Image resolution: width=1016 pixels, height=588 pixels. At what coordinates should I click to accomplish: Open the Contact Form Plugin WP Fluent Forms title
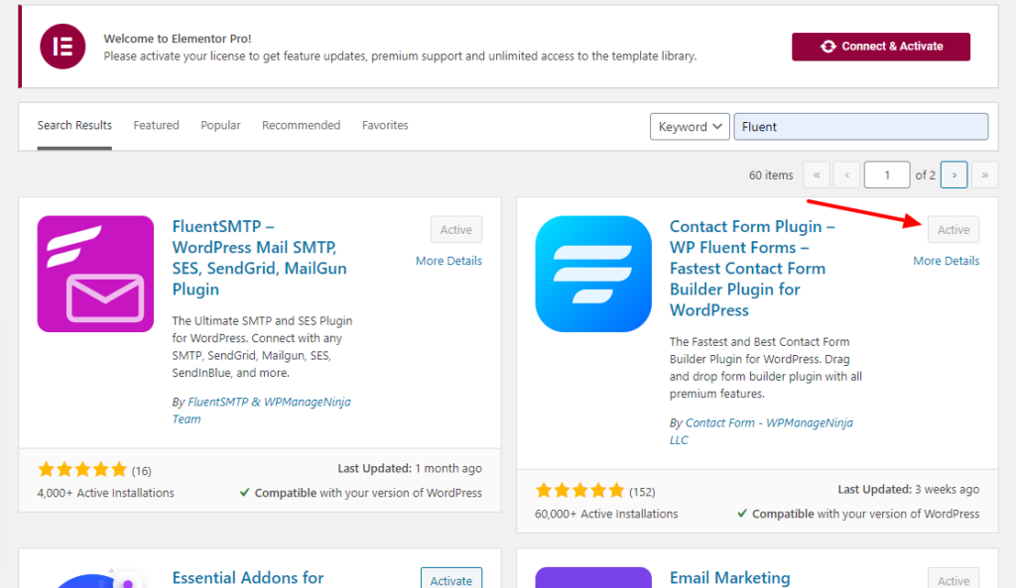(752, 268)
